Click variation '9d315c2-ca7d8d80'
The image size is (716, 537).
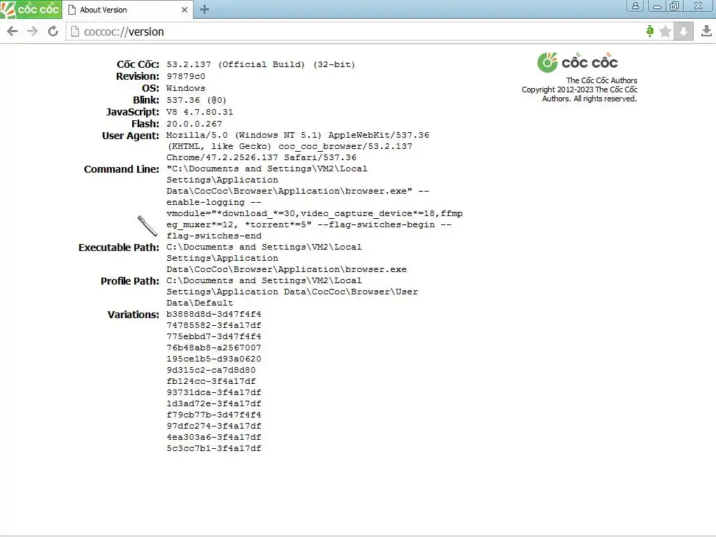[x=211, y=371]
